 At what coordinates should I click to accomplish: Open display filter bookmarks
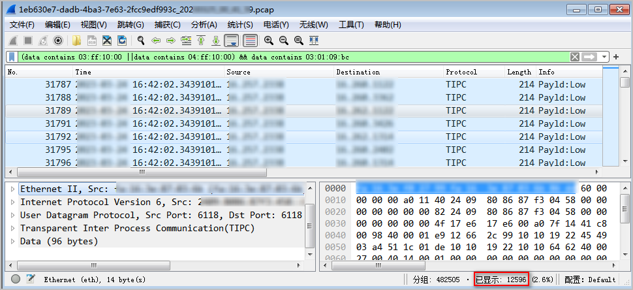12,57
